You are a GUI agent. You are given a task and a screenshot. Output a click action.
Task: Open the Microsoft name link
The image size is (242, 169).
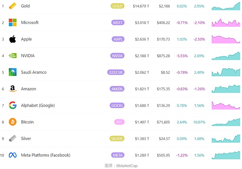tap(29, 23)
